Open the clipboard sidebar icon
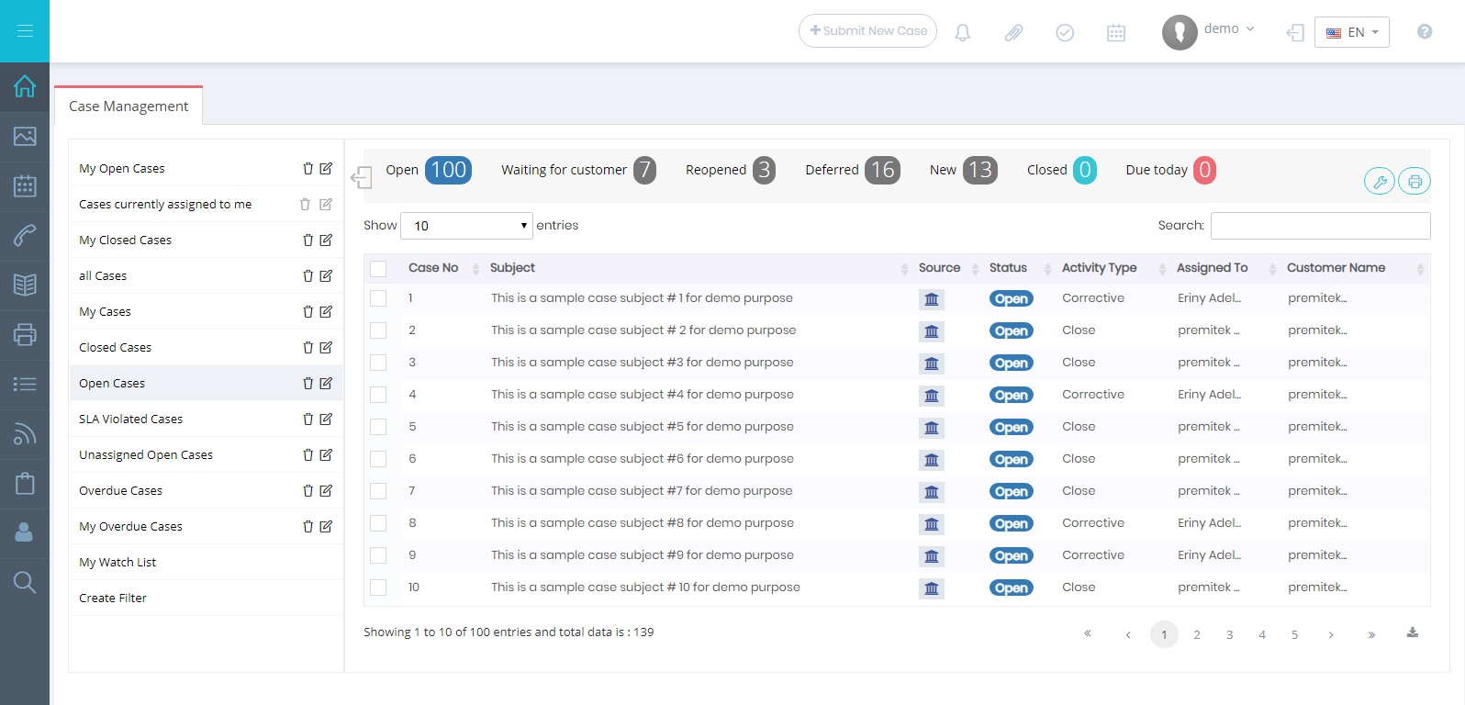This screenshot has height=705, width=1465. [25, 483]
